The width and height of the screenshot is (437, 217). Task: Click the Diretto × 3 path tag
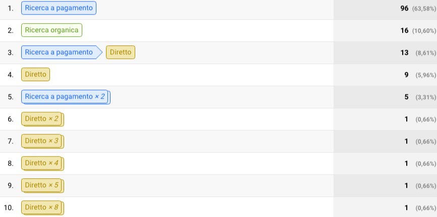42,141
